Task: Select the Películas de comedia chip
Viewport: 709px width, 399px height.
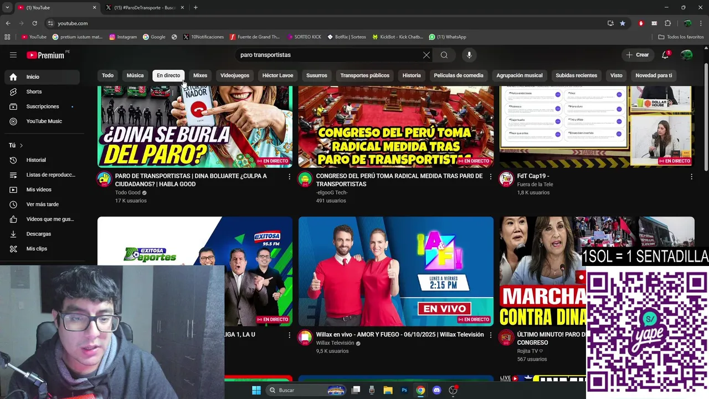Action: [x=459, y=75]
